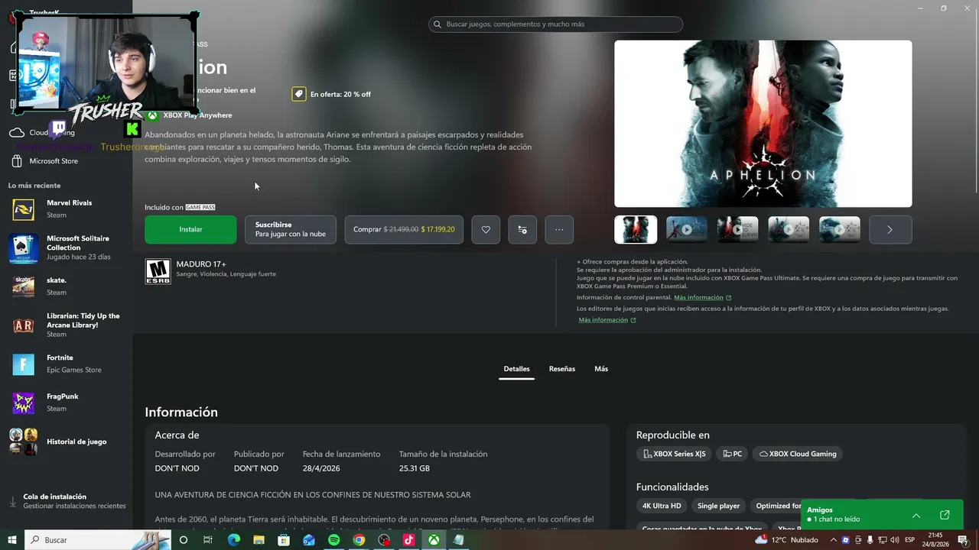Open File Explorer from the taskbar
The width and height of the screenshot is (979, 550).
[259, 540]
